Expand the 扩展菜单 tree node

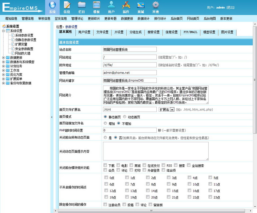pos(3,79)
